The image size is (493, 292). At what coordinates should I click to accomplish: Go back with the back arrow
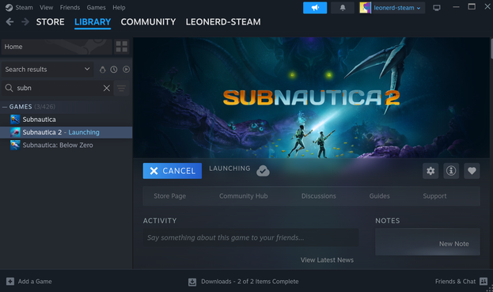9,21
